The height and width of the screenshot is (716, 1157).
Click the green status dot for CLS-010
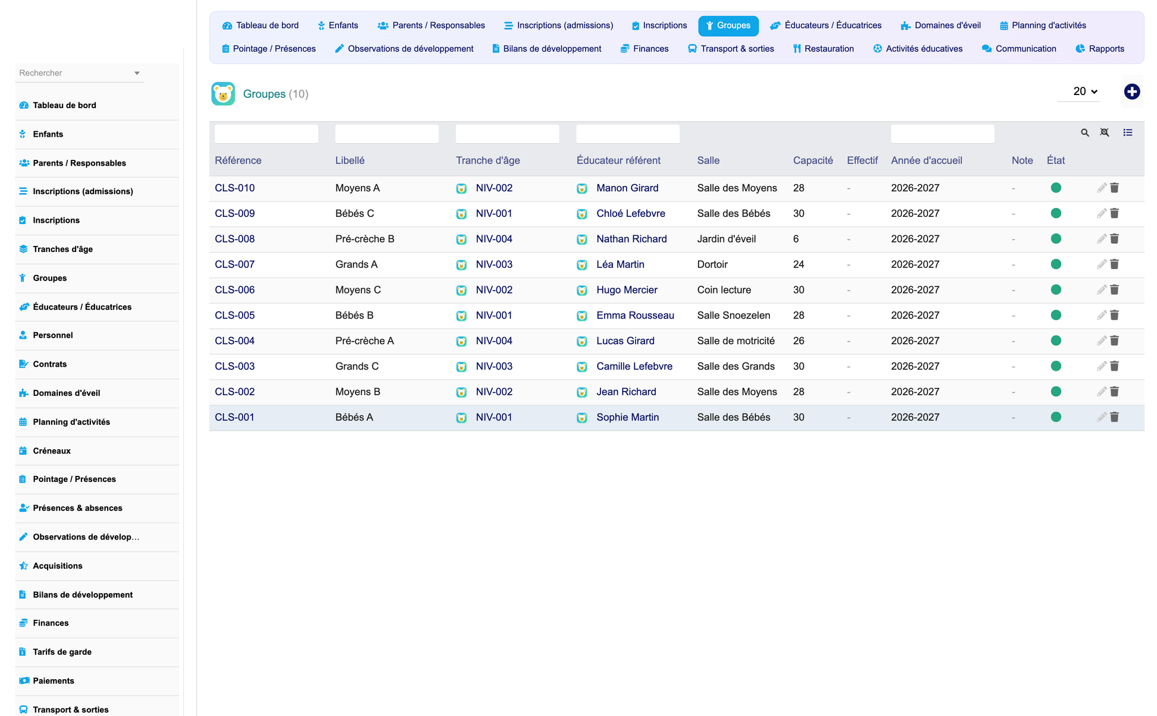pos(1056,188)
